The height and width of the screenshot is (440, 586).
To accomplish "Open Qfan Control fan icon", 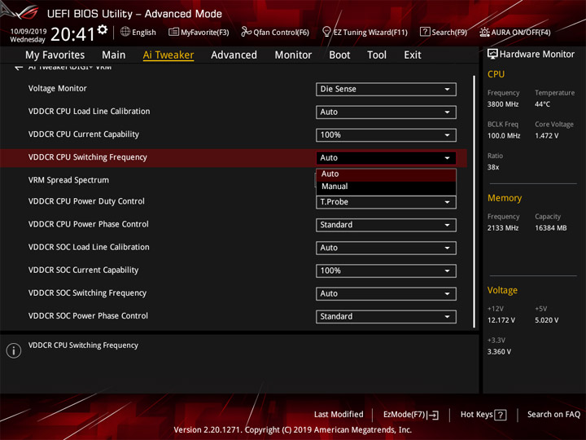I will coord(246,32).
